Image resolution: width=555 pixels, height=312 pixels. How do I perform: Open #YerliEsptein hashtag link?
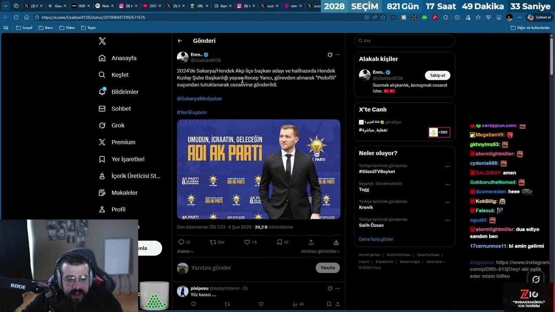[x=192, y=113]
